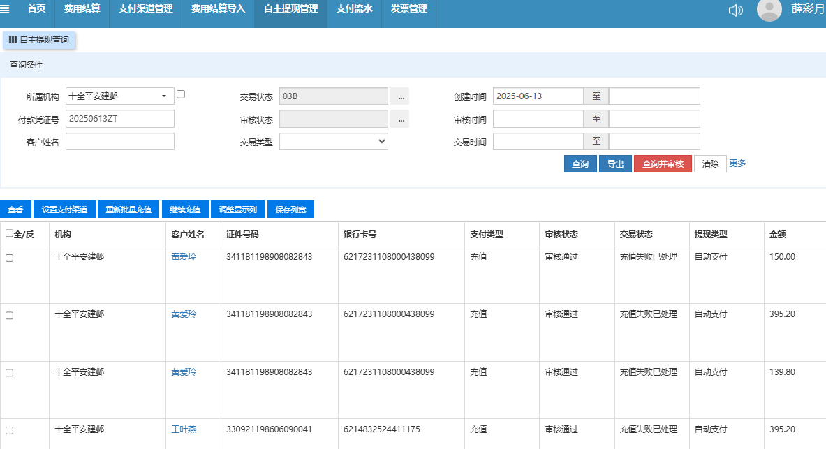Click the 自主提现查询 grid icon tab
The width and height of the screenshot is (826, 449).
point(39,40)
